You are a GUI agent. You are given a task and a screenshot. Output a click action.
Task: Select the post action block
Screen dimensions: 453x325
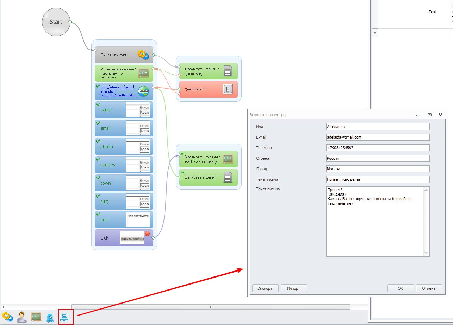(124, 219)
